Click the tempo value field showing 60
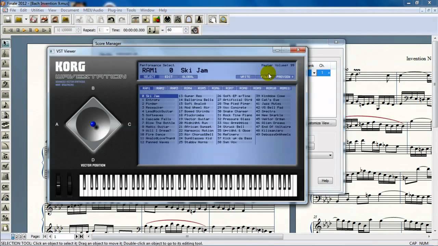Image resolution: width=438 pixels, height=246 pixels. 174,30
